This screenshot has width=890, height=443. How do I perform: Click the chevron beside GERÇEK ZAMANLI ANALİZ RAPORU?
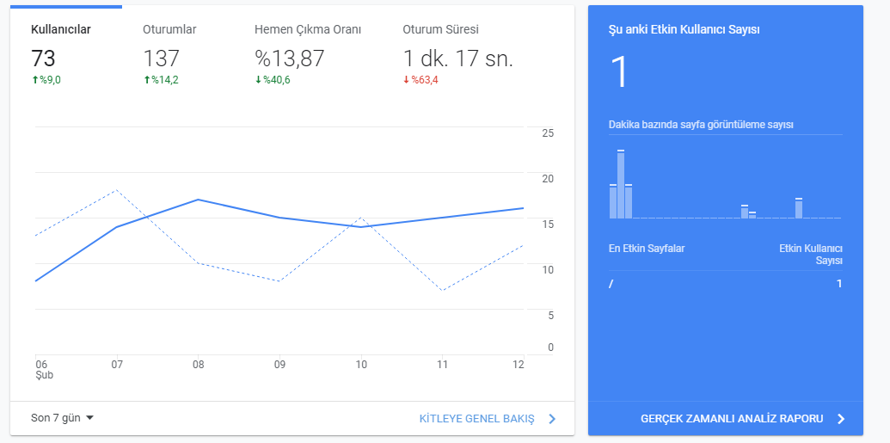(x=841, y=419)
